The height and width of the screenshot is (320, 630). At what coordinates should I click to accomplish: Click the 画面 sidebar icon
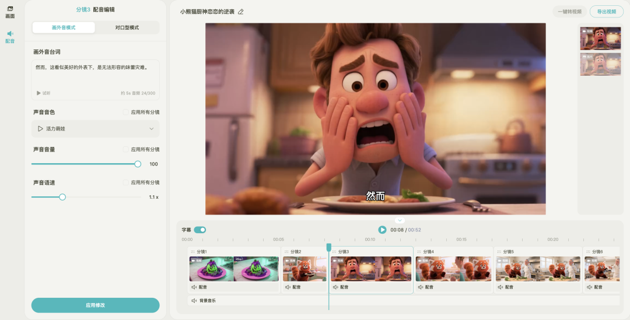tap(10, 9)
